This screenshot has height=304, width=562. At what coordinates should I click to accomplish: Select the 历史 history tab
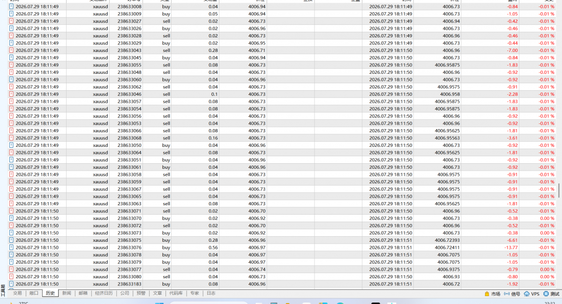[50, 293]
